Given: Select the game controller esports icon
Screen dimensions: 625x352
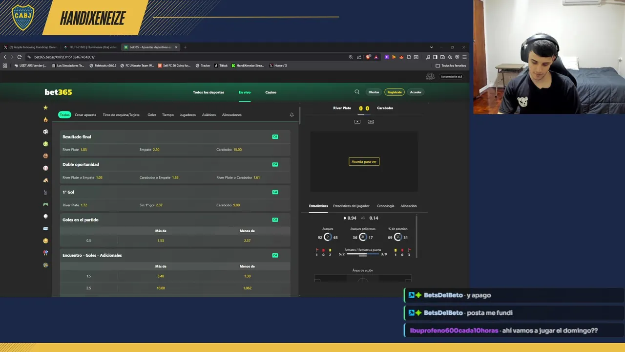Looking at the screenshot, I should tap(45, 204).
